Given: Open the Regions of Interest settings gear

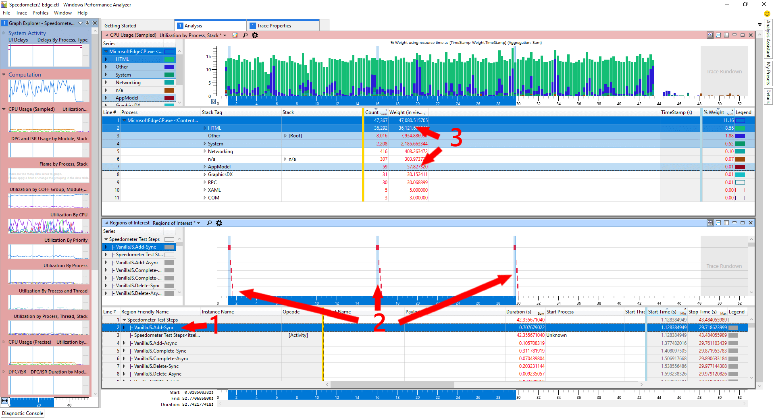Looking at the screenshot, I should (219, 223).
